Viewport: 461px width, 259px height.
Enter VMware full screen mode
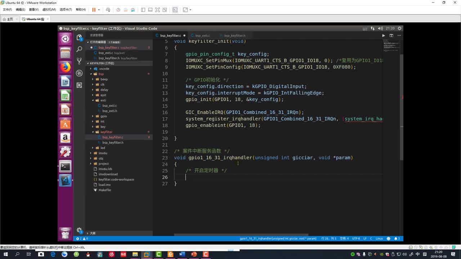coord(157,10)
